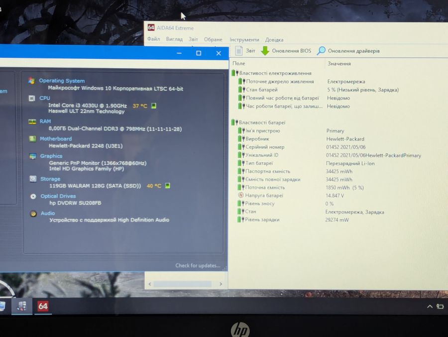This screenshot has height=337, width=448.
Task: Click the Поле column header
Action: (x=239, y=63)
